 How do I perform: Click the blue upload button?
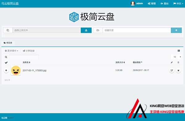pos(86,30)
